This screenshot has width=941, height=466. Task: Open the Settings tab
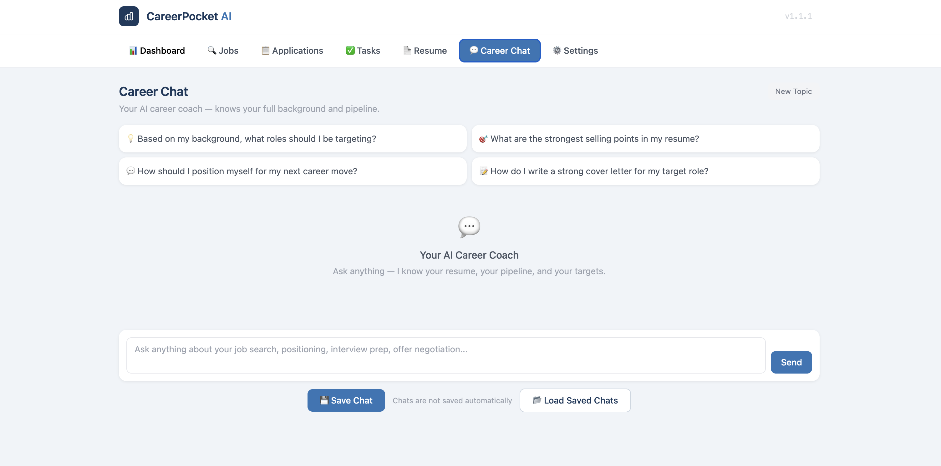[575, 51]
